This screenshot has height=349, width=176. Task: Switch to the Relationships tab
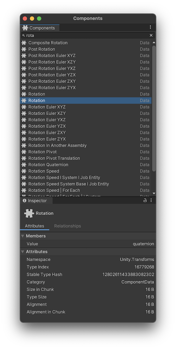(x=68, y=226)
